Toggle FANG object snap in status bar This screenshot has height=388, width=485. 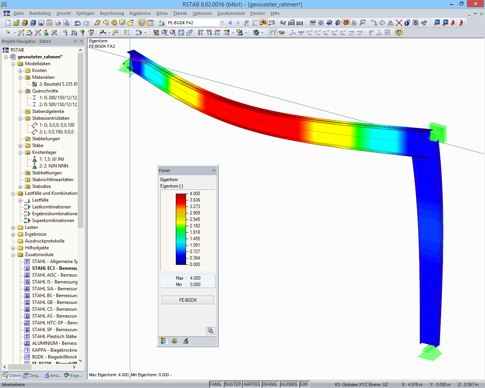click(215, 384)
